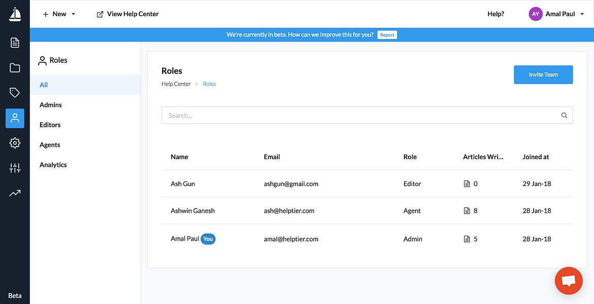
Task: Open the trending analytics arrow icon
Action: click(x=15, y=194)
